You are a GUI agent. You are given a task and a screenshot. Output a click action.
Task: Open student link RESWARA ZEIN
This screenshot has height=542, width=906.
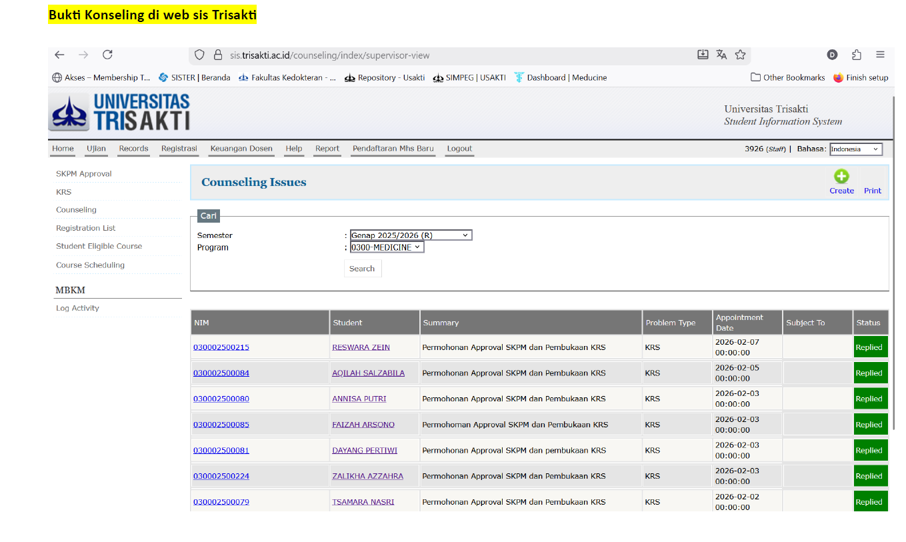point(361,347)
